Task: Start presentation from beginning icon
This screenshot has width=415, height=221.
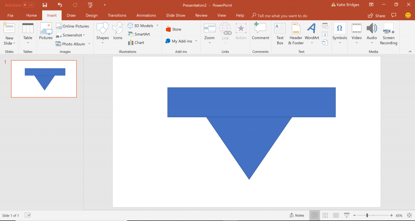Action: 90,5
